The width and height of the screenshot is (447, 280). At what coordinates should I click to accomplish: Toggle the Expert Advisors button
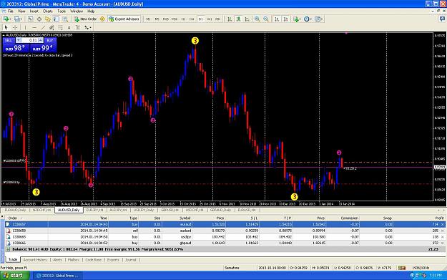pos(124,19)
